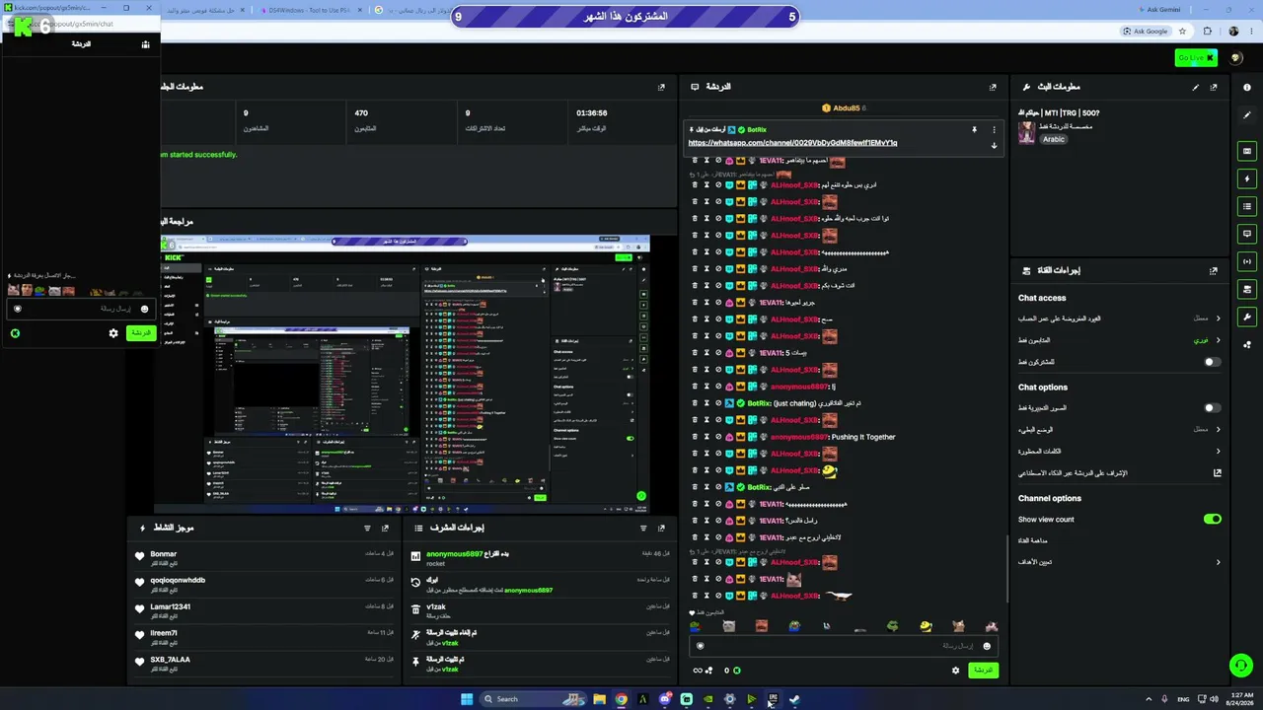Collapse the pinned message with down arrow
Image resolution: width=1263 pixels, height=710 pixels.
(994, 146)
